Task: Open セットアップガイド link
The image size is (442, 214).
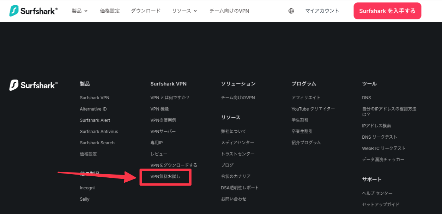Action: point(381,204)
